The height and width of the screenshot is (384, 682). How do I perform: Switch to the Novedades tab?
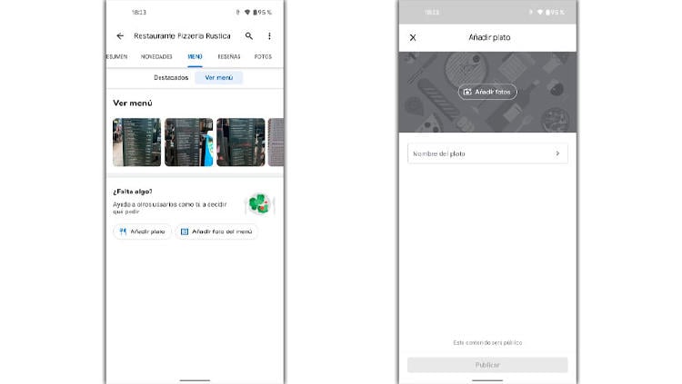[156, 56]
